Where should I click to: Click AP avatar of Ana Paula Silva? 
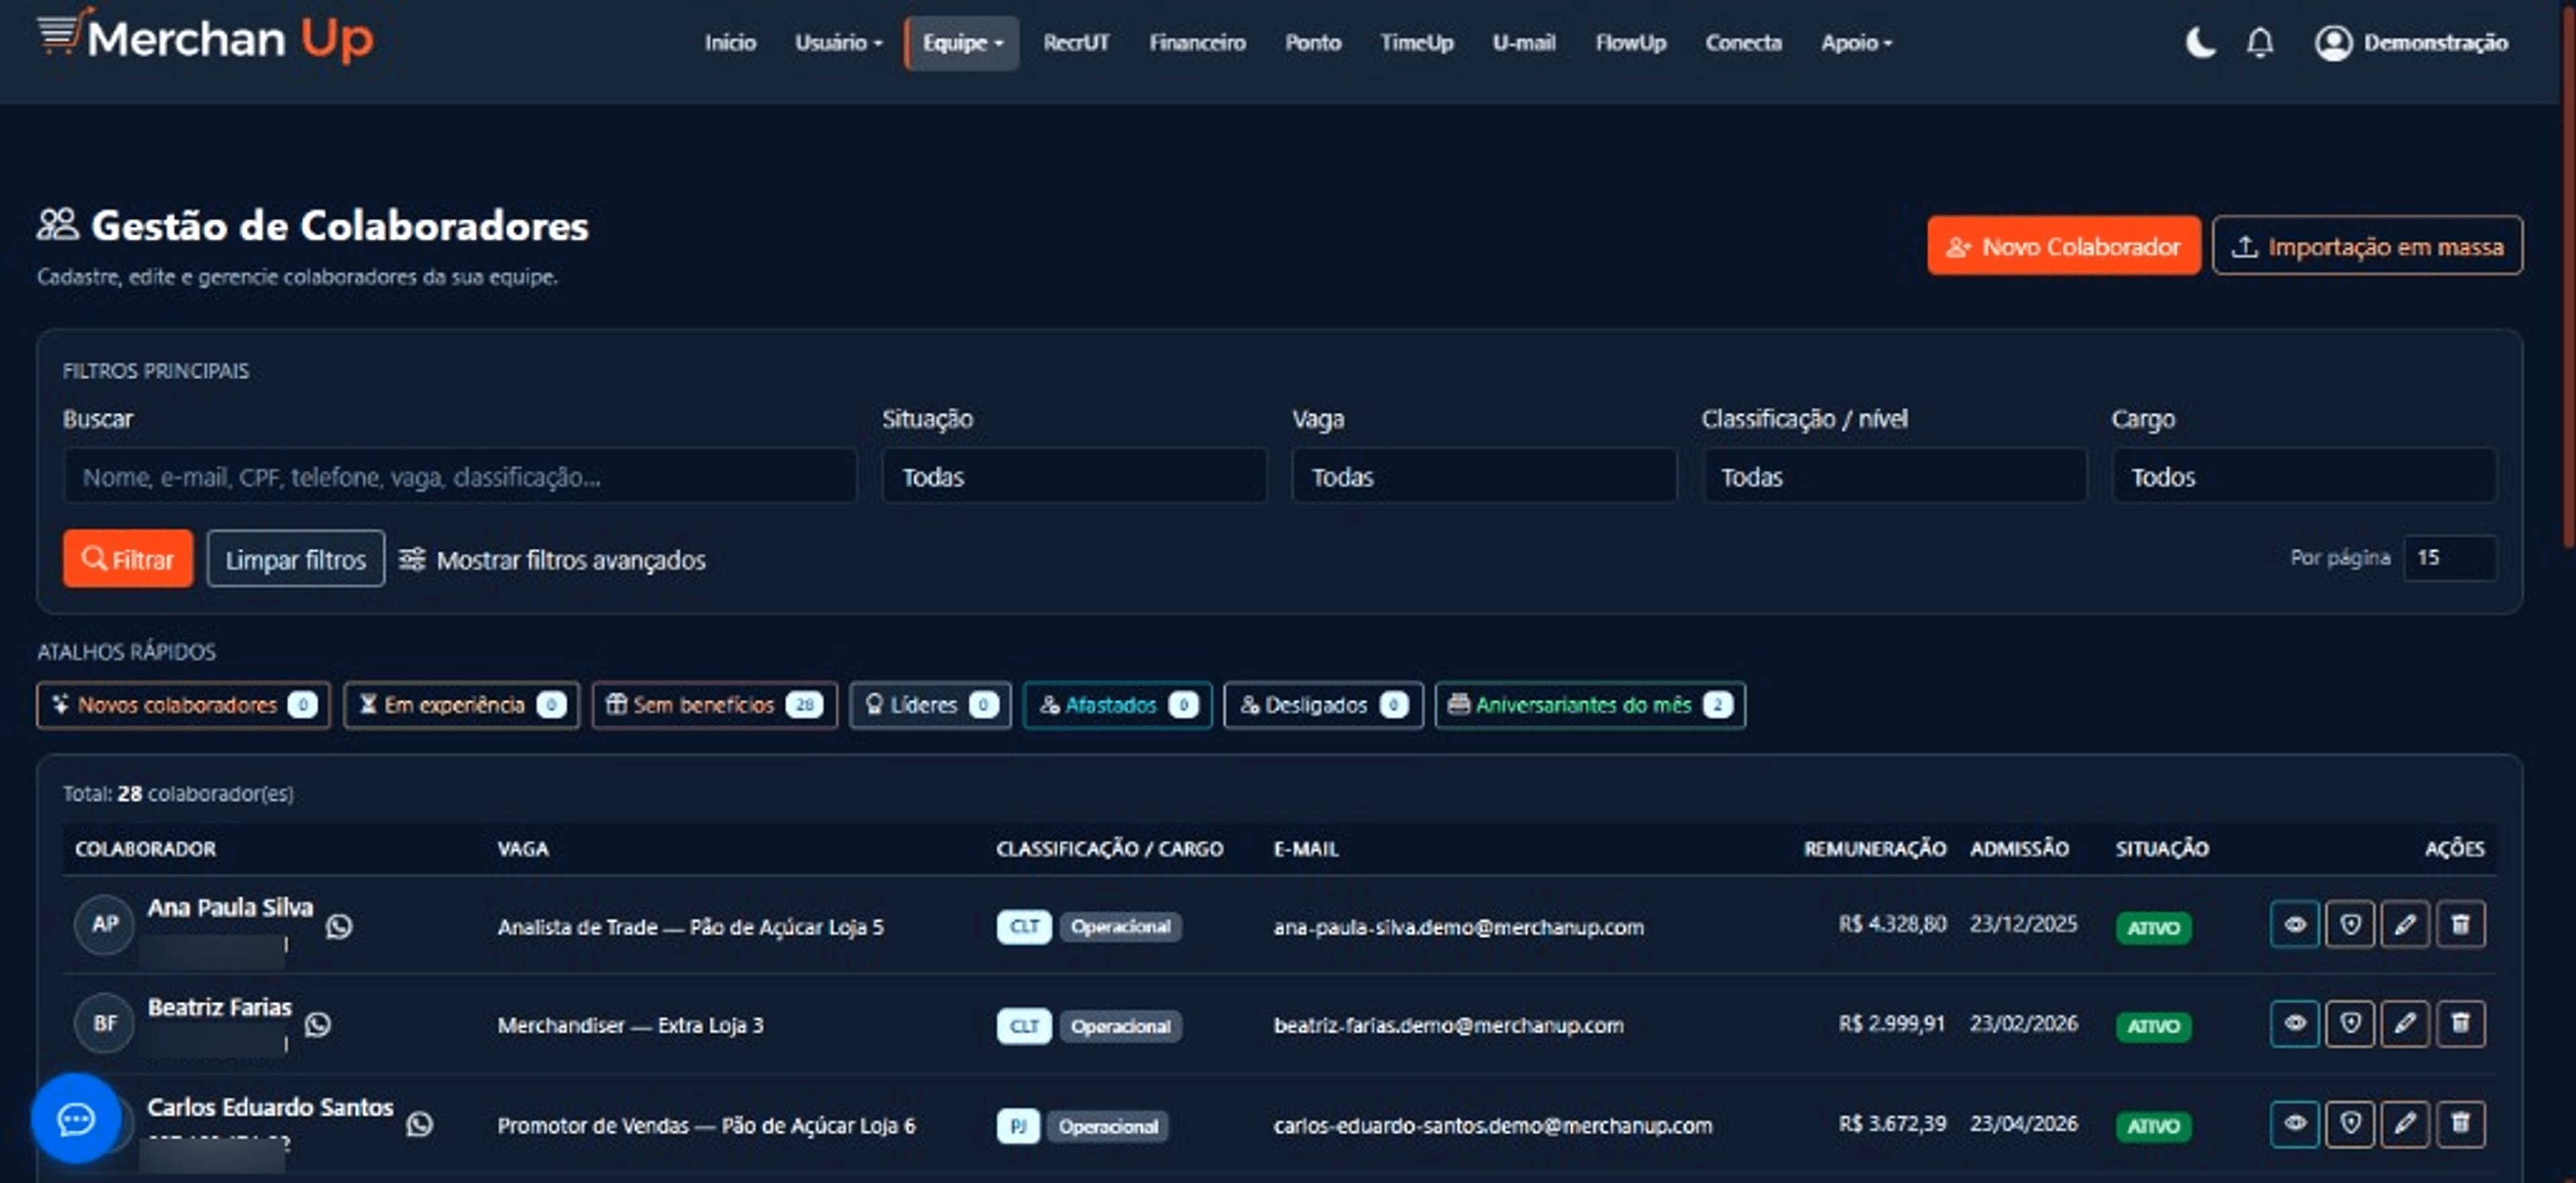105,924
